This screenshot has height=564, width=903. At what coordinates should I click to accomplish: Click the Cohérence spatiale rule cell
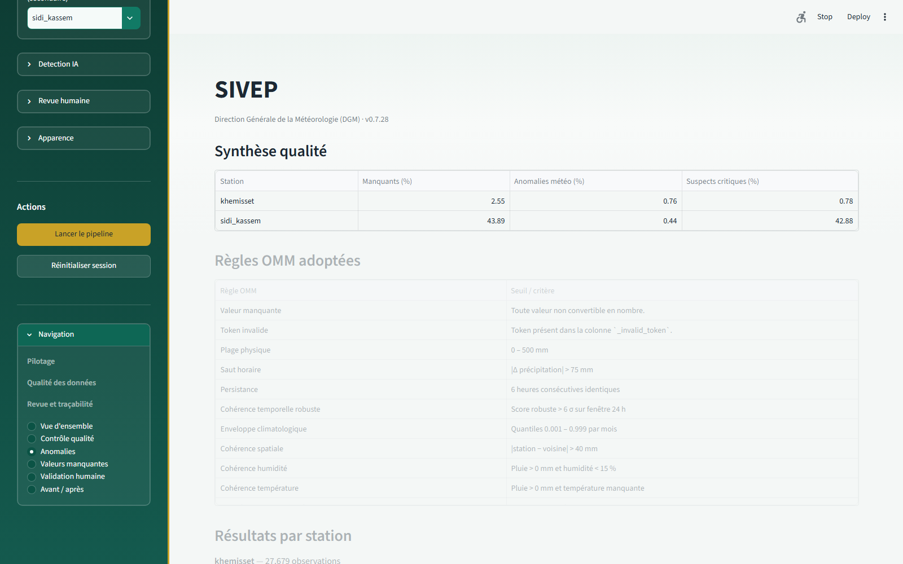coord(361,449)
